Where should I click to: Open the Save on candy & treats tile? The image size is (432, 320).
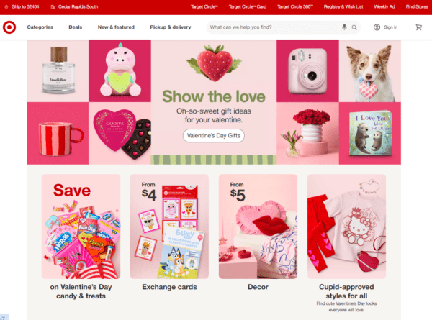81,237
